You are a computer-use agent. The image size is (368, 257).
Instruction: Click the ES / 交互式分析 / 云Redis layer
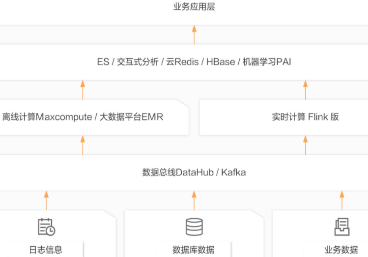(x=184, y=62)
